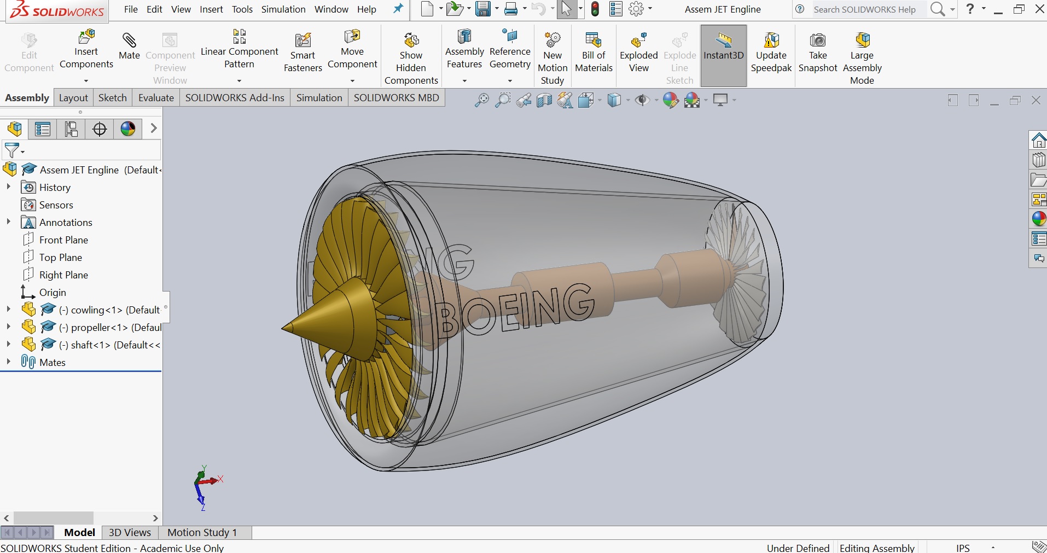Image resolution: width=1047 pixels, height=553 pixels.
Task: Toggle Large Assembly Mode
Action: [862, 59]
